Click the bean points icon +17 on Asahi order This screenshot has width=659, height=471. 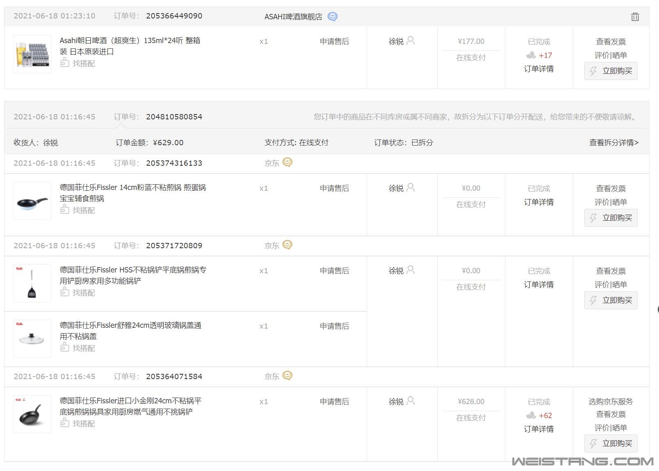coord(531,55)
